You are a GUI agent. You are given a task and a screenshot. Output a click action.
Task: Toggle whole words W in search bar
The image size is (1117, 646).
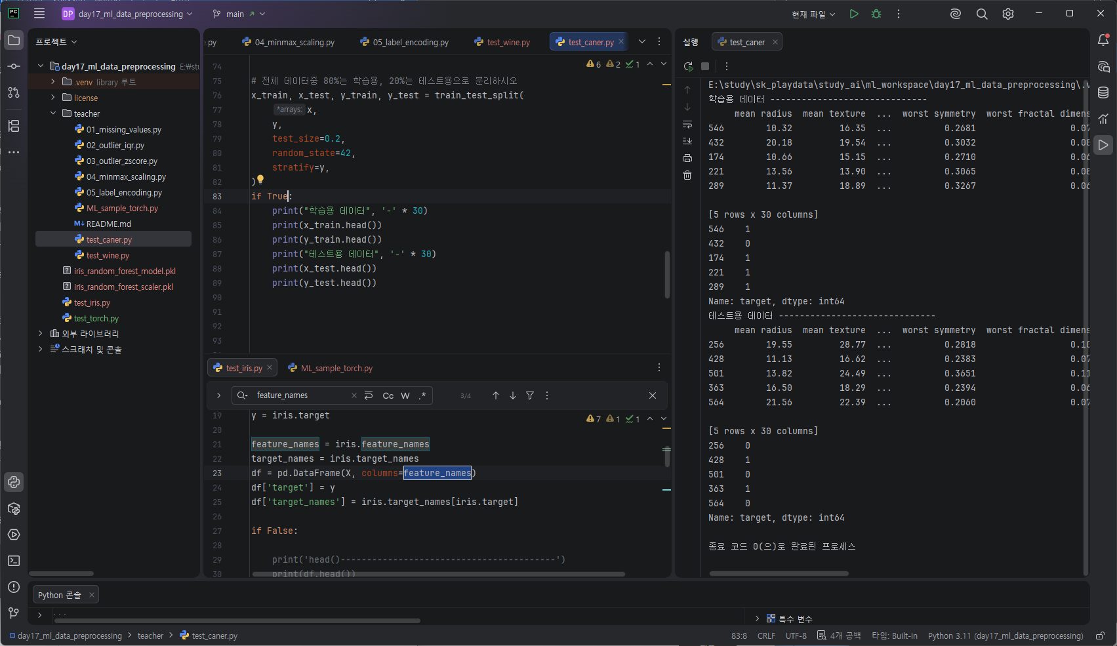[405, 395]
